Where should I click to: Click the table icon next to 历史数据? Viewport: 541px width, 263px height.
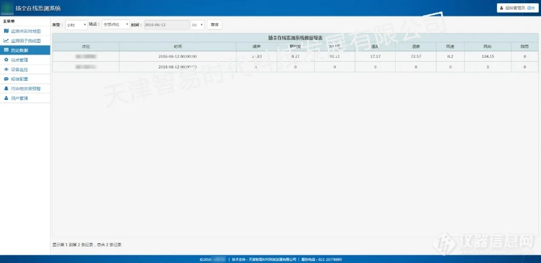pos(6,50)
